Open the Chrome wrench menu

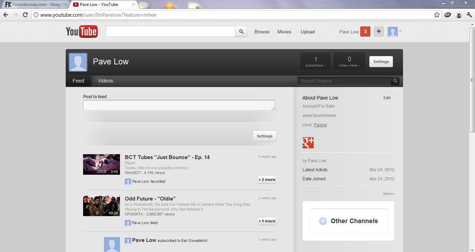tap(469, 15)
